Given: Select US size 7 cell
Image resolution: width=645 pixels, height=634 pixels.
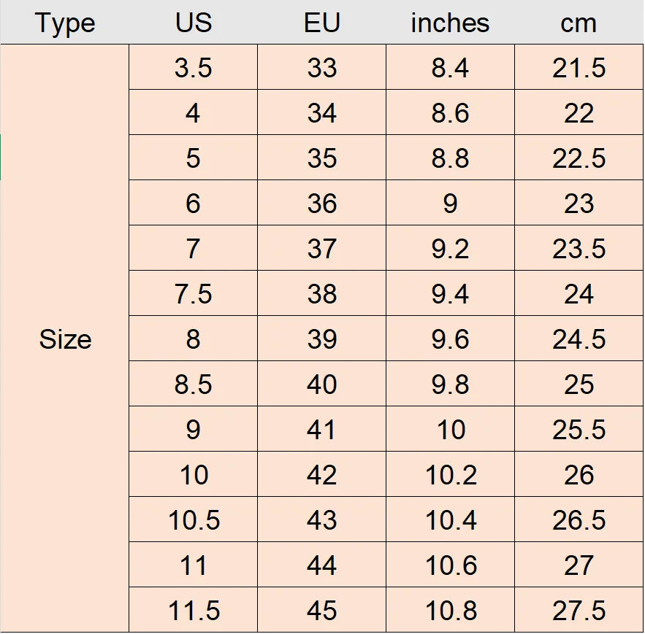Looking at the screenshot, I should [193, 249].
